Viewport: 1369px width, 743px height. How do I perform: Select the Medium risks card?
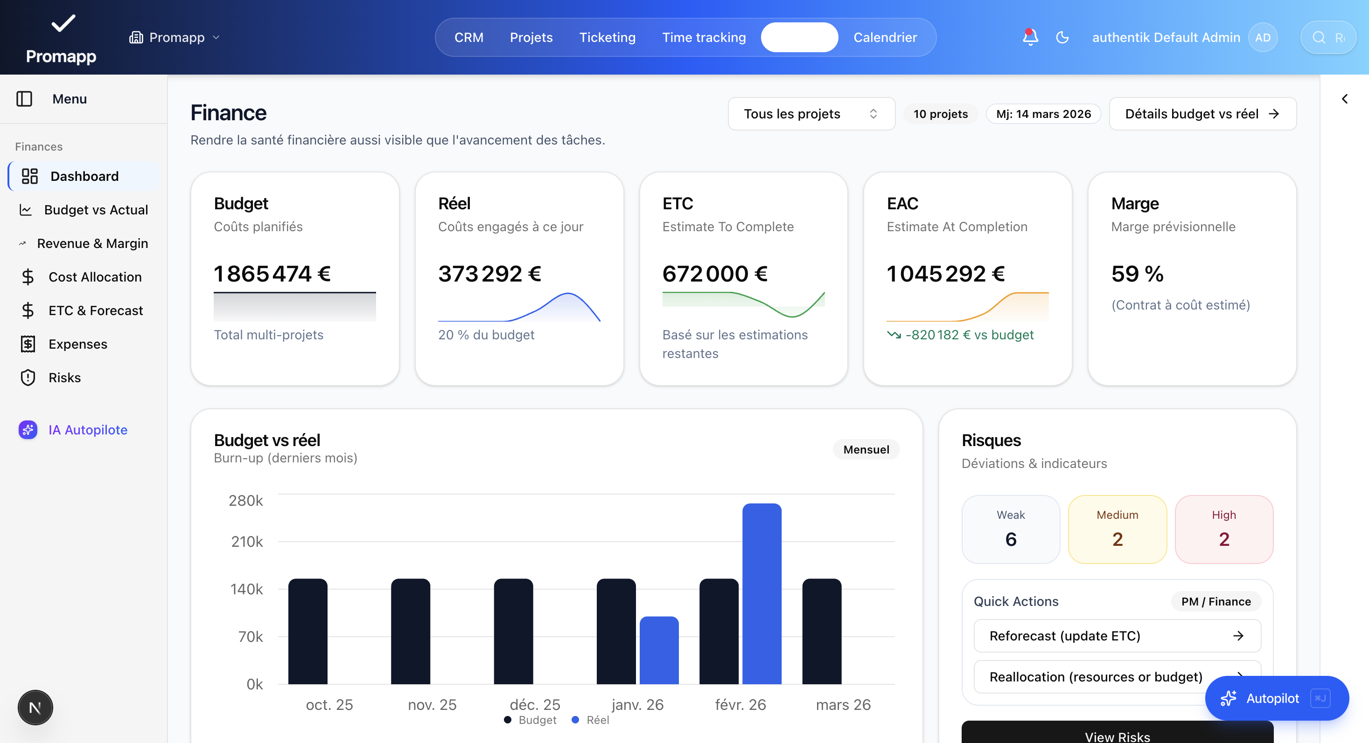pyautogui.click(x=1117, y=529)
